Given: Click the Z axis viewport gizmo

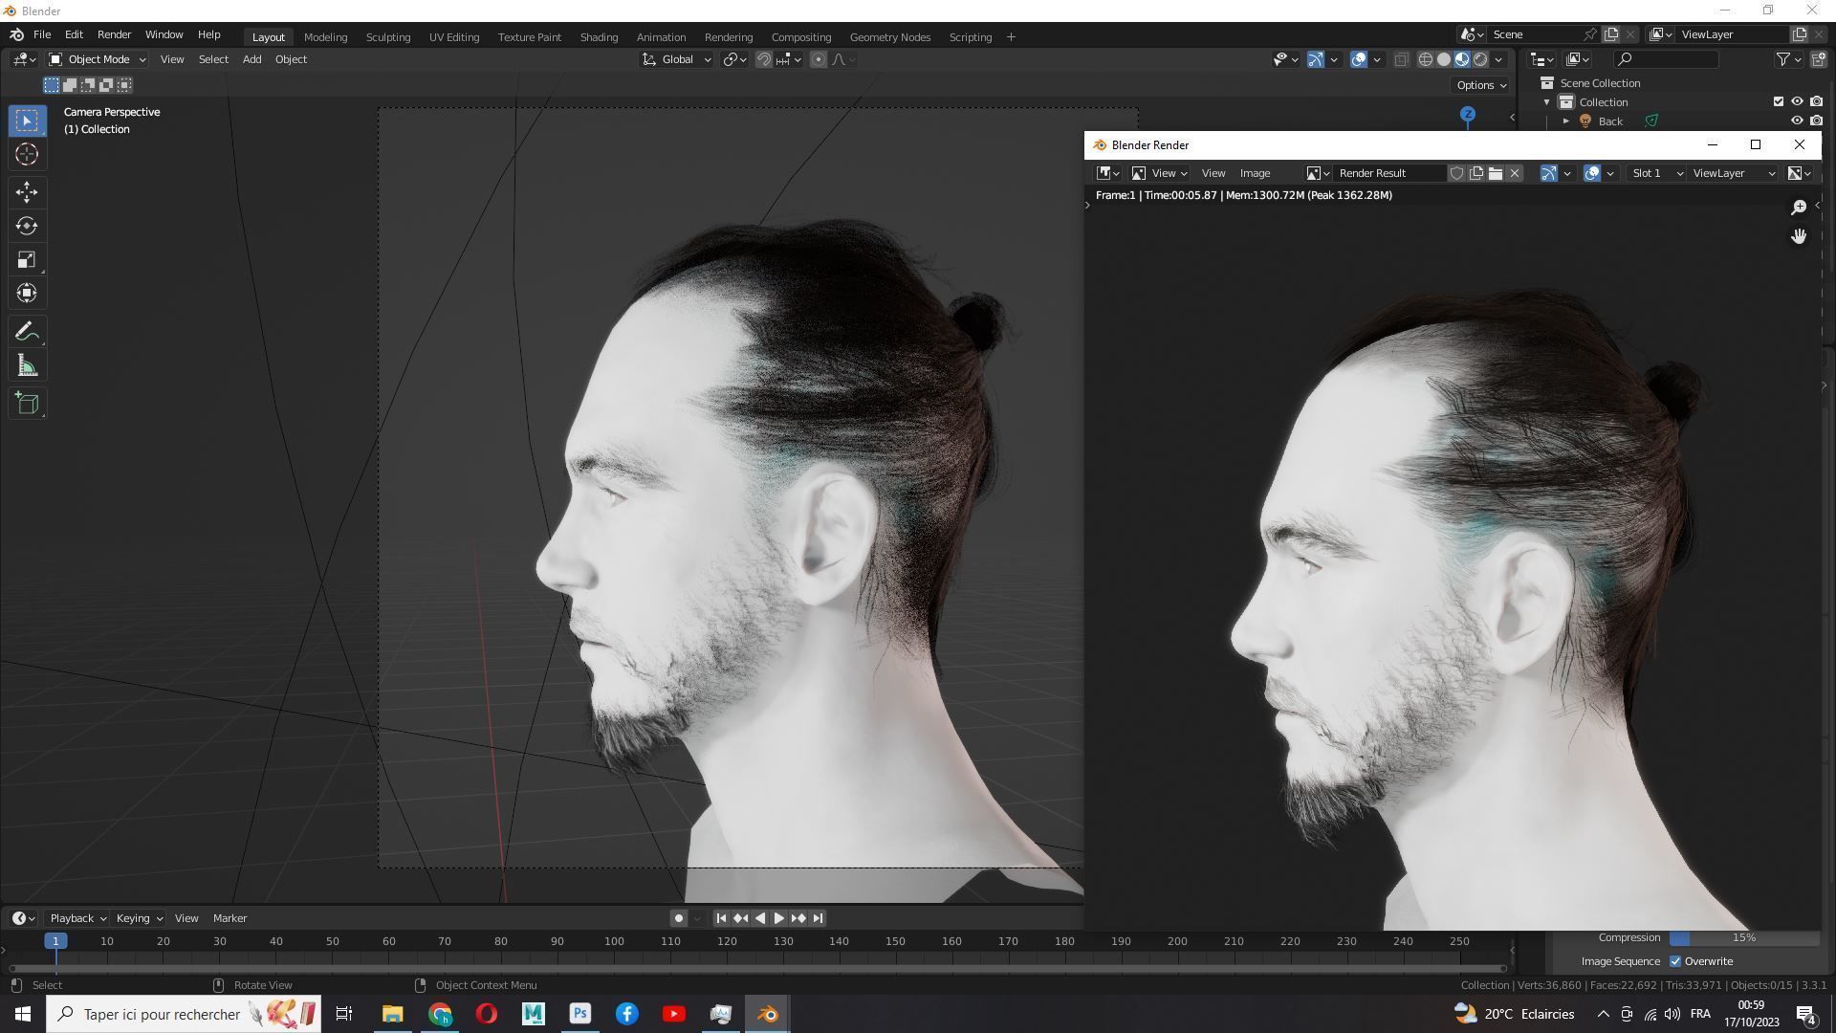Looking at the screenshot, I should 1468,115.
